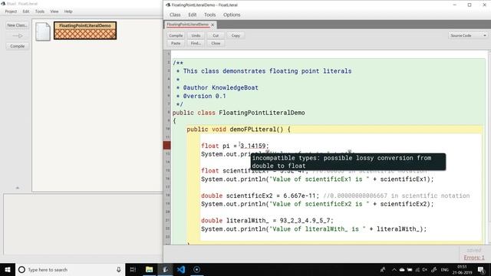Click the network icon in system tray

point(417,270)
